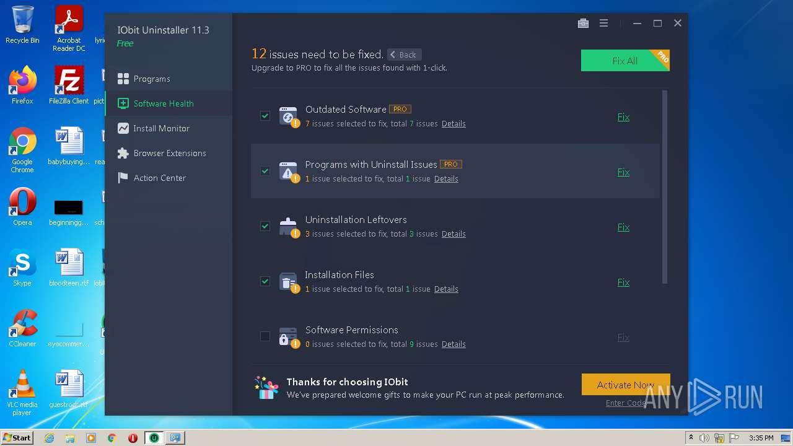Uncheck the Installation Files checkbox

point(265,281)
